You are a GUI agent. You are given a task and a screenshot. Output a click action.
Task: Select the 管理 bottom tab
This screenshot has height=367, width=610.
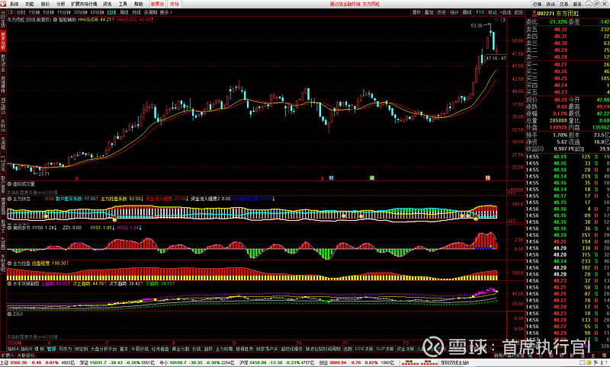51,349
